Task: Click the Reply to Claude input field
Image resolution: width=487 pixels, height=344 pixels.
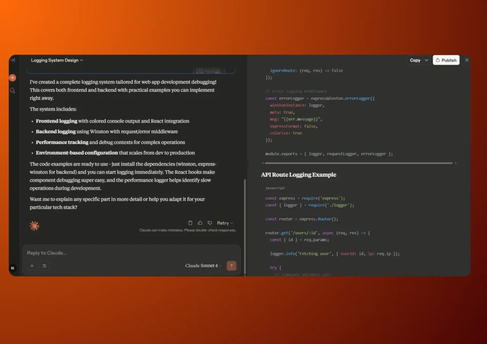Action: [128, 253]
